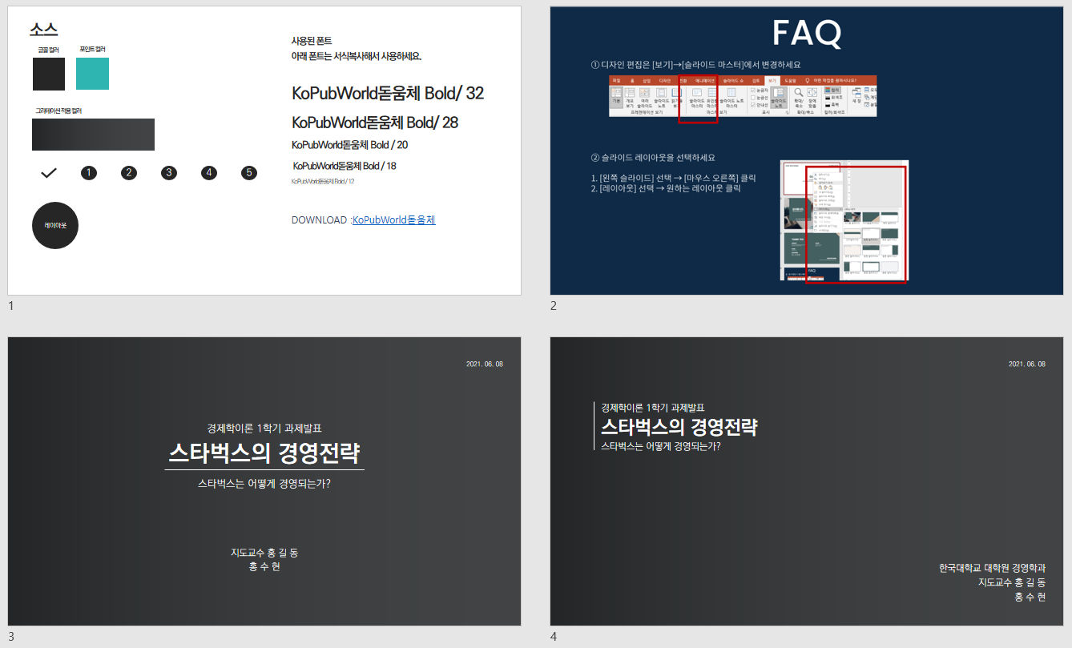Select slide 4 with the left-aligned title

click(x=807, y=481)
